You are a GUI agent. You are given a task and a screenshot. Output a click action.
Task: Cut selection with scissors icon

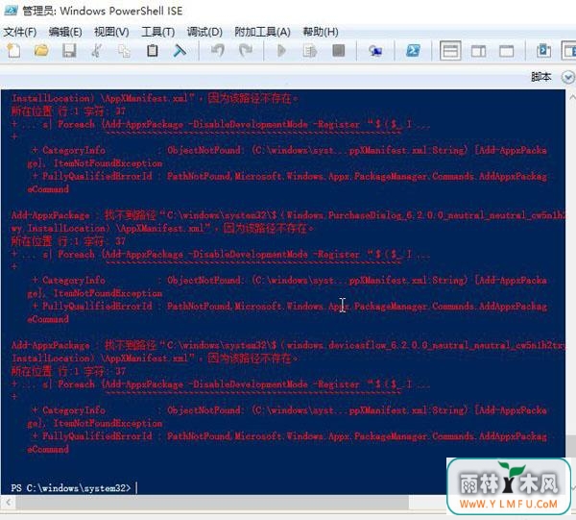[x=97, y=50]
